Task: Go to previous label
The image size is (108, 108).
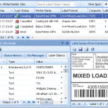Action: (x=85, y=104)
